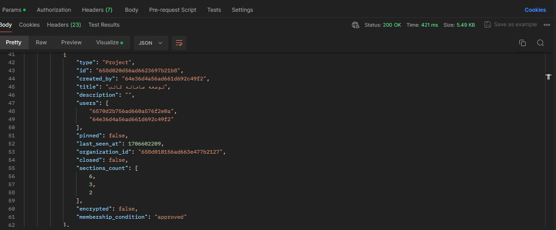556x230 pixels.
Task: Click the network globe icon beside Status
Action: pos(356,25)
